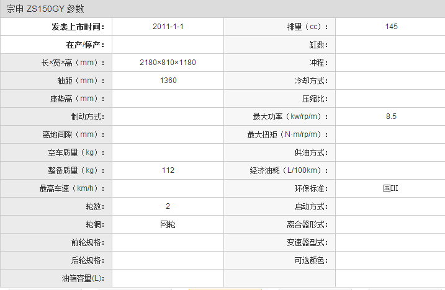Screen dimensions: 445x290
Task: Select the 供油方式 label
Action: coord(311,152)
